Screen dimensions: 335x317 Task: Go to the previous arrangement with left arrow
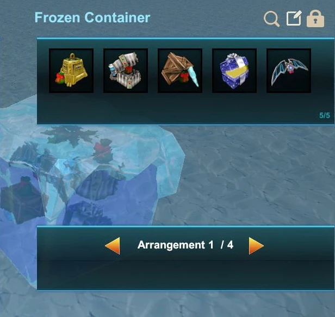point(113,246)
